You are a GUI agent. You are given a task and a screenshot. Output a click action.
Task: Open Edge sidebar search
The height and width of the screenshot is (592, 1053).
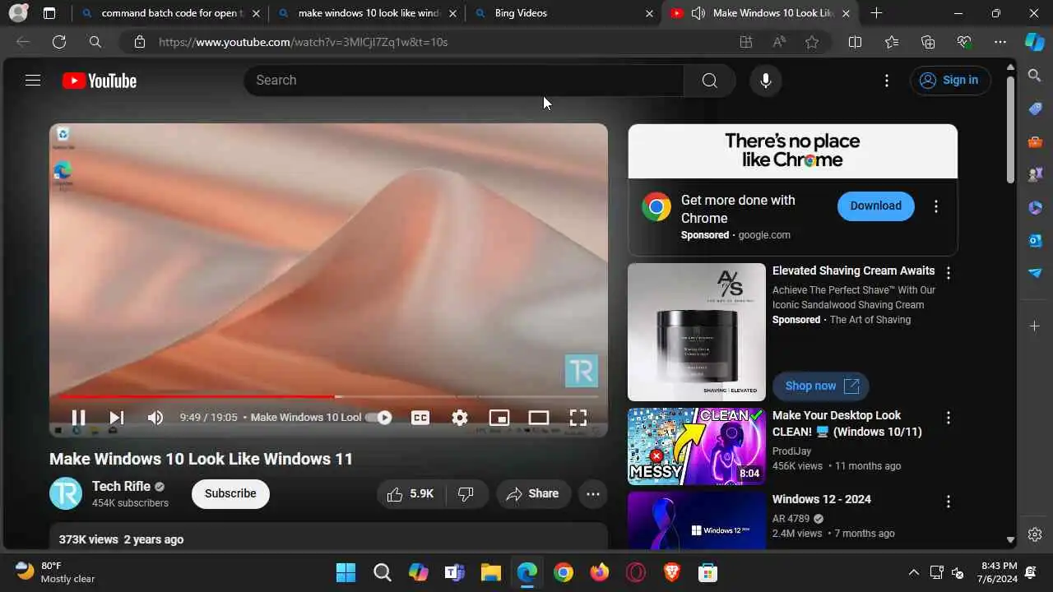coord(1035,76)
